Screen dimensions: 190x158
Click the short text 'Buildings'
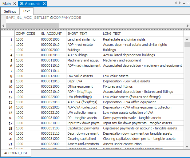84,50
